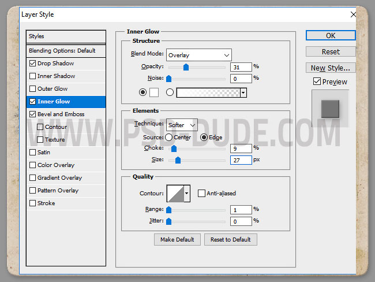Enable the Contour sub-option checkbox
The width and height of the screenshot is (375, 282).
tap(40, 127)
